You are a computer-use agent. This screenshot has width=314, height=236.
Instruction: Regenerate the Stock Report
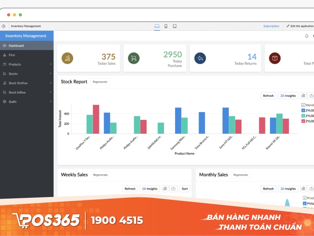pyautogui.click(x=100, y=82)
